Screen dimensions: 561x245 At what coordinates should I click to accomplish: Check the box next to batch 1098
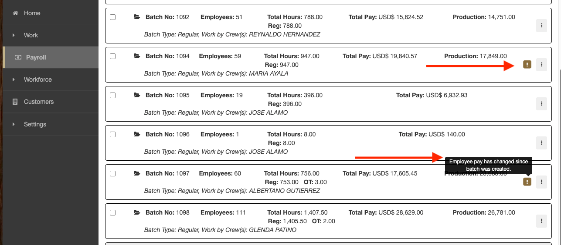(113, 213)
